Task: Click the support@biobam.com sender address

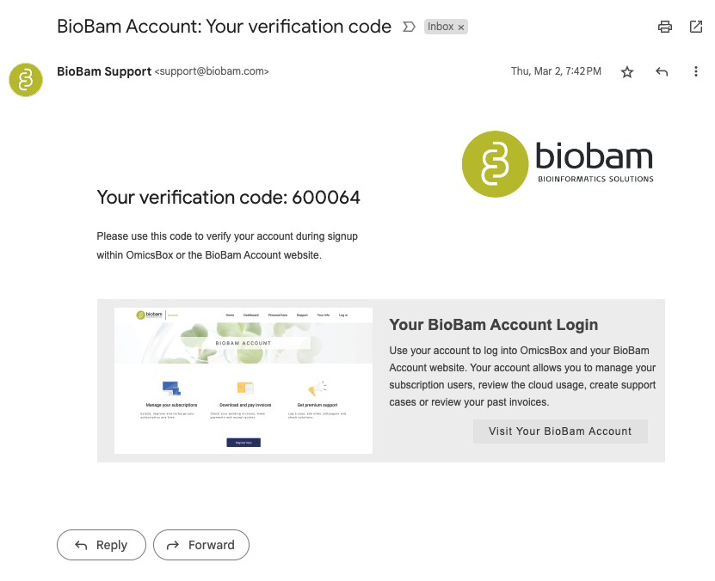Action: click(x=212, y=71)
